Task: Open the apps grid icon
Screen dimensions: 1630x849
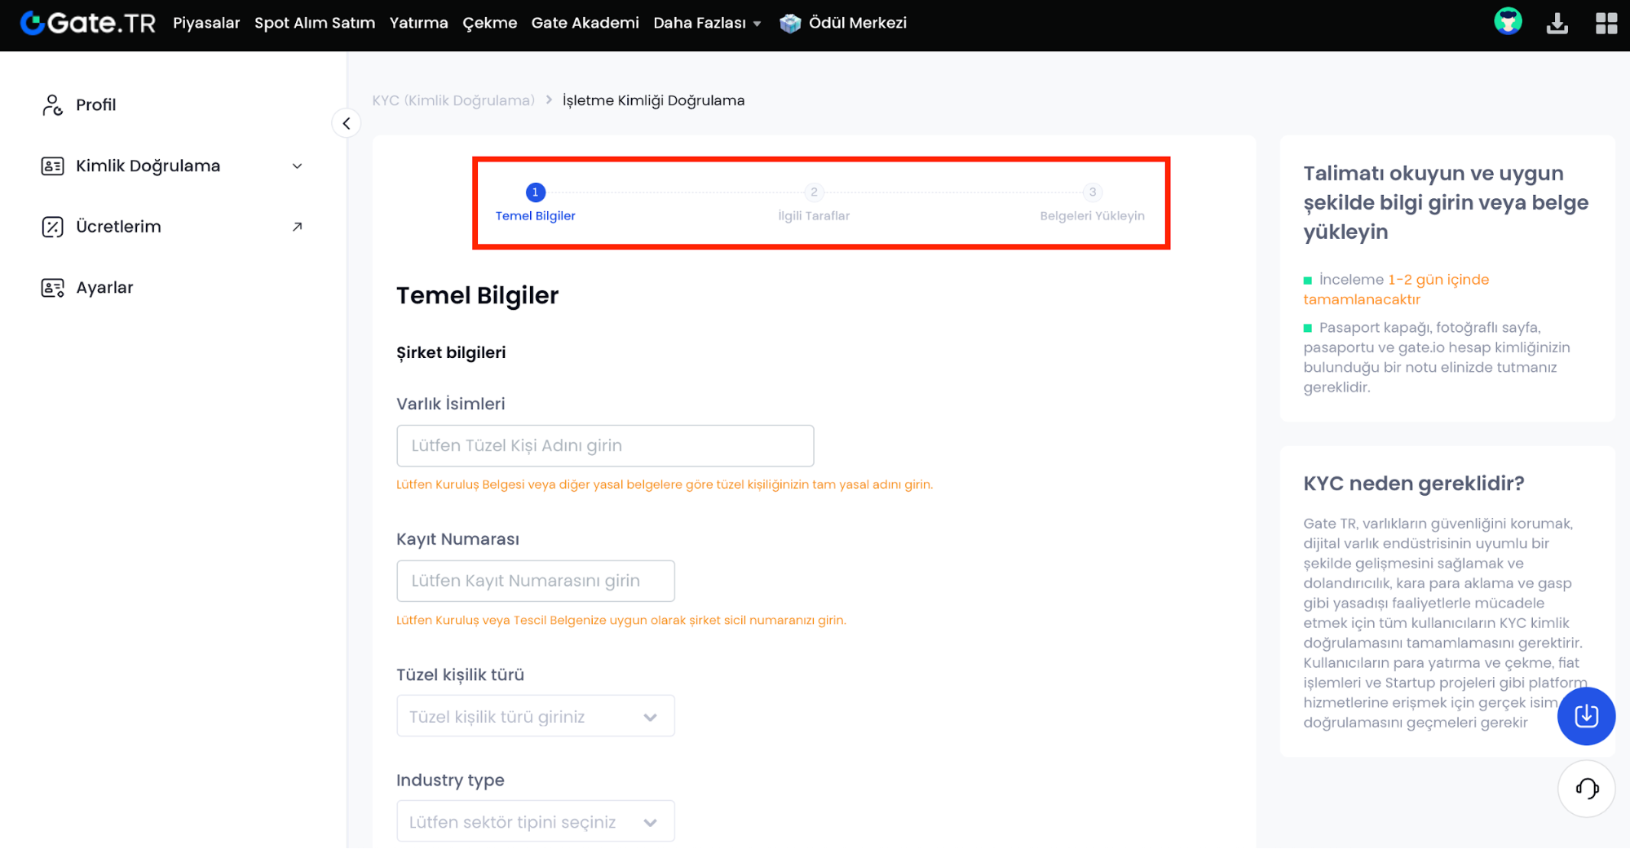Action: tap(1606, 23)
